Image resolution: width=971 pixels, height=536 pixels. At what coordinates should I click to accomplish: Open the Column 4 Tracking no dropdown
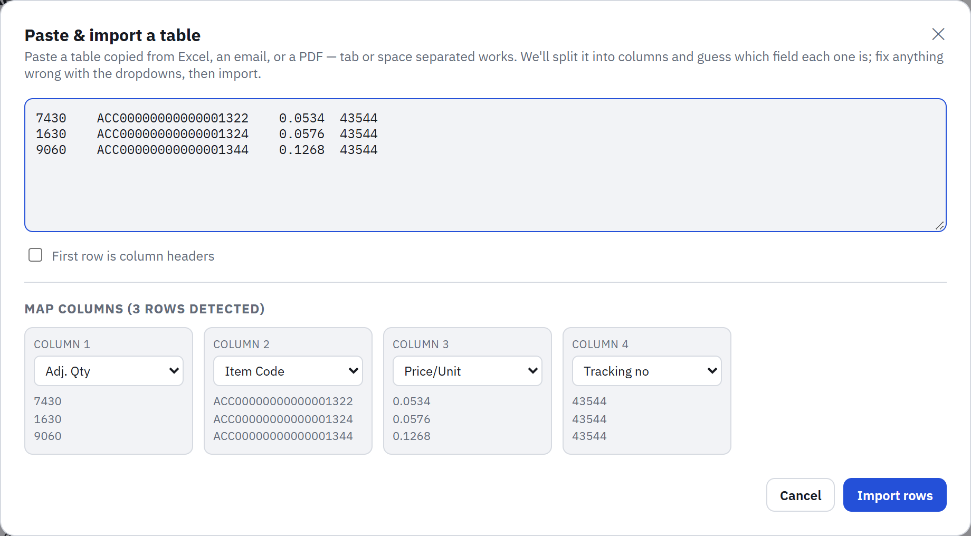647,371
